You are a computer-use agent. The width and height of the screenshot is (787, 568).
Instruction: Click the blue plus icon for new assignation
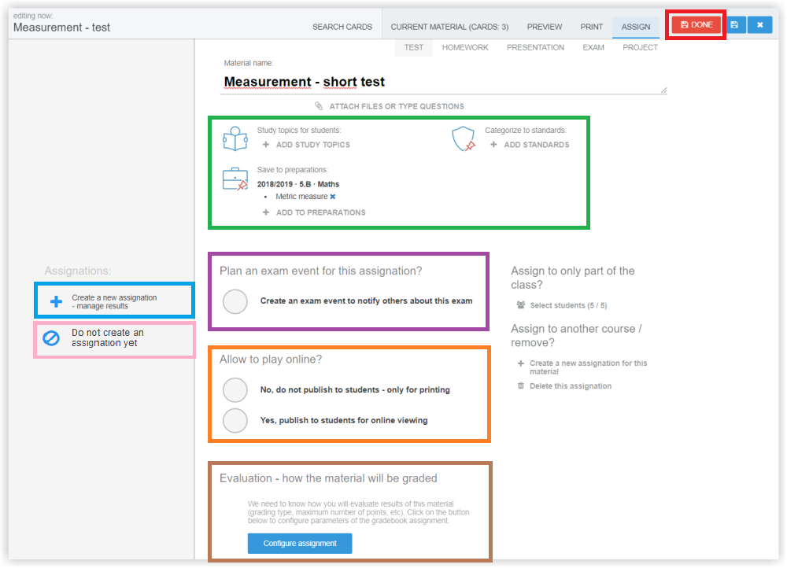(56, 301)
